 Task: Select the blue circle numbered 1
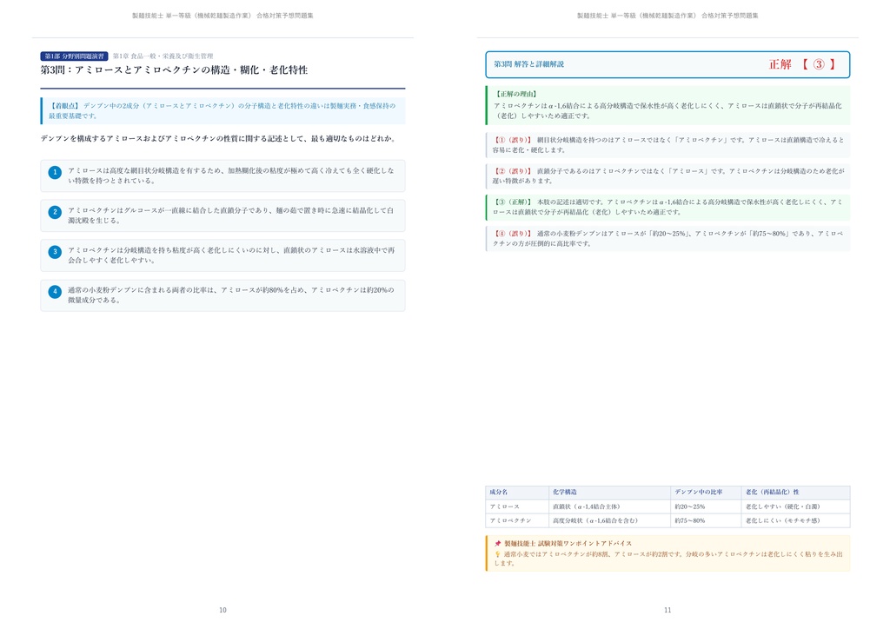click(55, 172)
